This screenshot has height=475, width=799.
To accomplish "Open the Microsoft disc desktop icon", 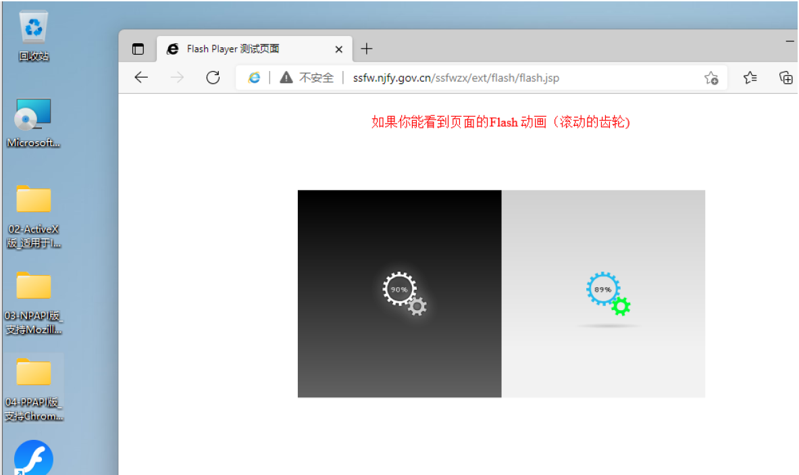I will click(x=32, y=115).
